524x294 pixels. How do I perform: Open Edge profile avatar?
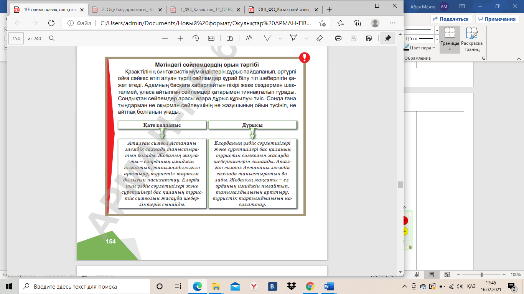pyautogui.click(x=375, y=23)
